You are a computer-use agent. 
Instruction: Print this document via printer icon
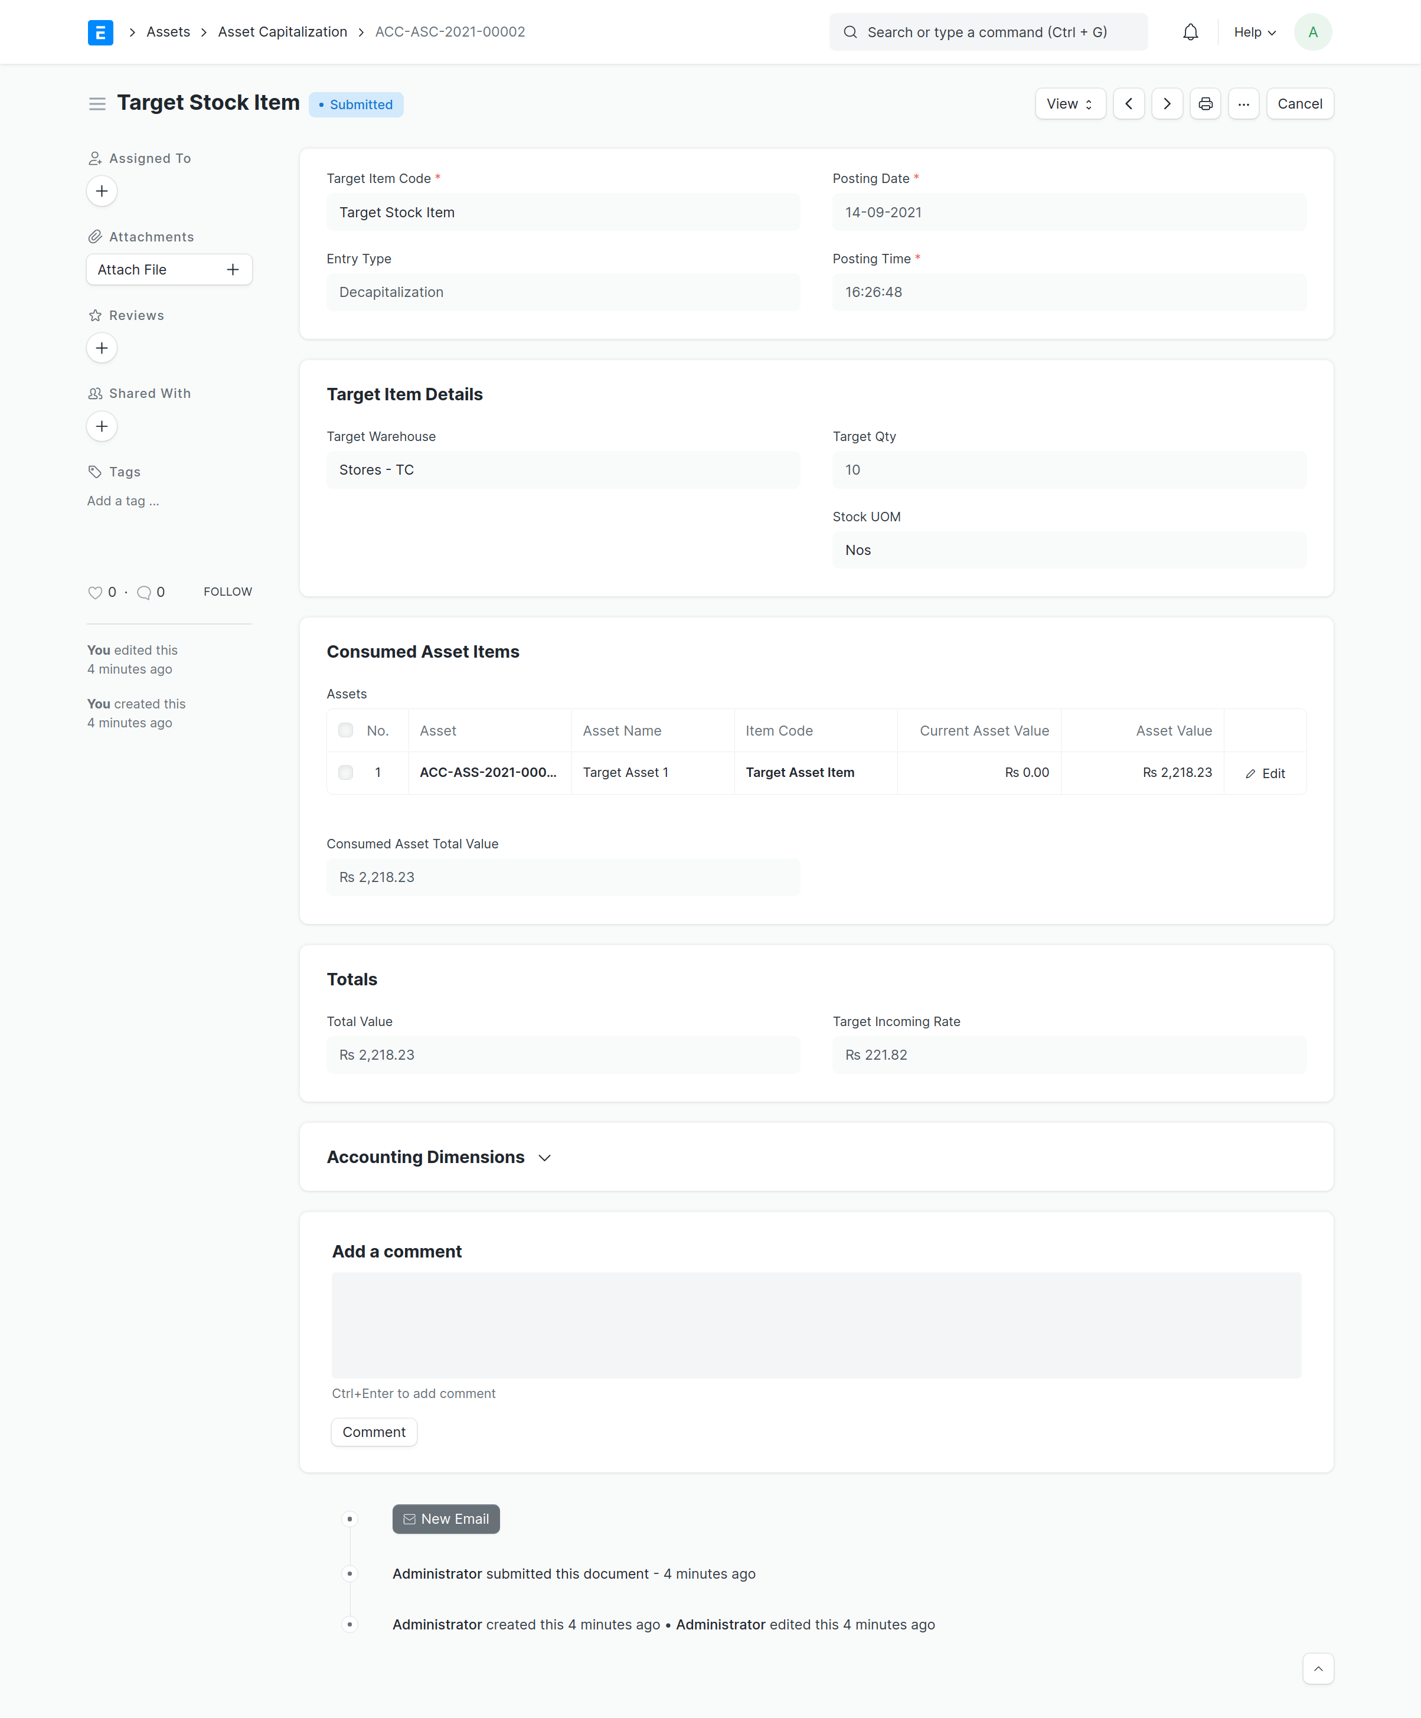1205,104
